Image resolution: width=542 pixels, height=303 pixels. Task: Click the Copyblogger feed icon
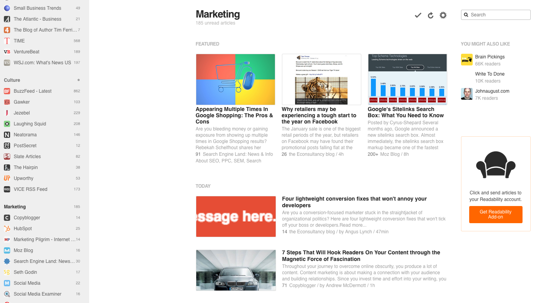[x=7, y=218]
